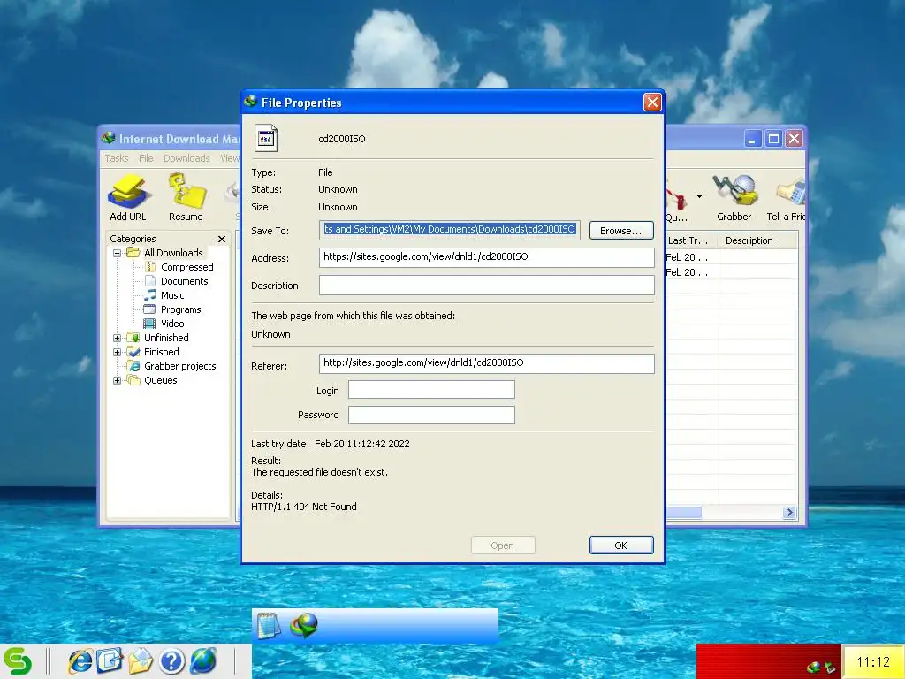Focus the Login field
Screen dimensions: 905x679
[x=431, y=390]
